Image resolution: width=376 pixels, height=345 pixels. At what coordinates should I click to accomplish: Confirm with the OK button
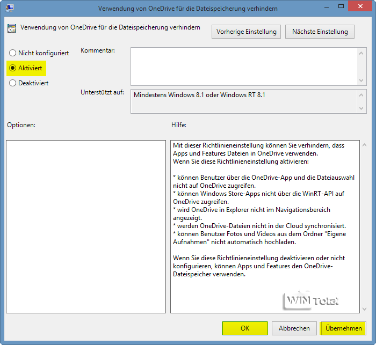click(x=245, y=328)
